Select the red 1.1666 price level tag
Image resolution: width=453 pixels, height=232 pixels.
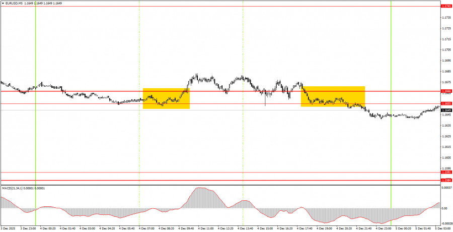[x=446, y=91]
